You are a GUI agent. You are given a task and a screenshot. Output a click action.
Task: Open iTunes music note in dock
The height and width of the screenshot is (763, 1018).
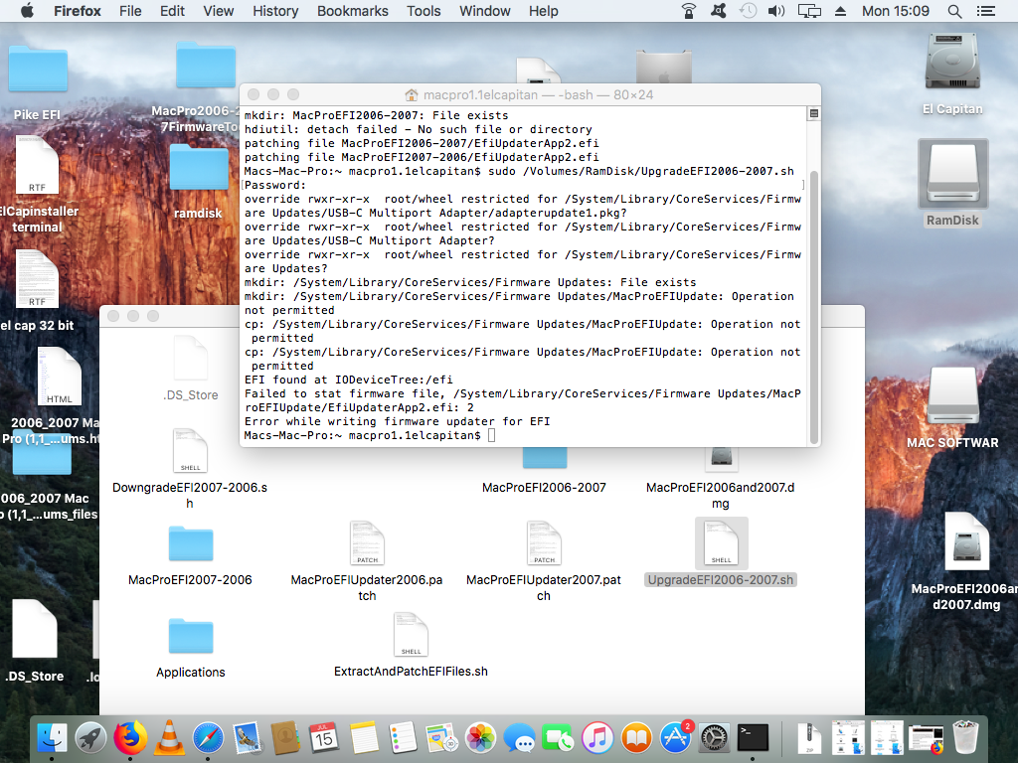tap(597, 738)
